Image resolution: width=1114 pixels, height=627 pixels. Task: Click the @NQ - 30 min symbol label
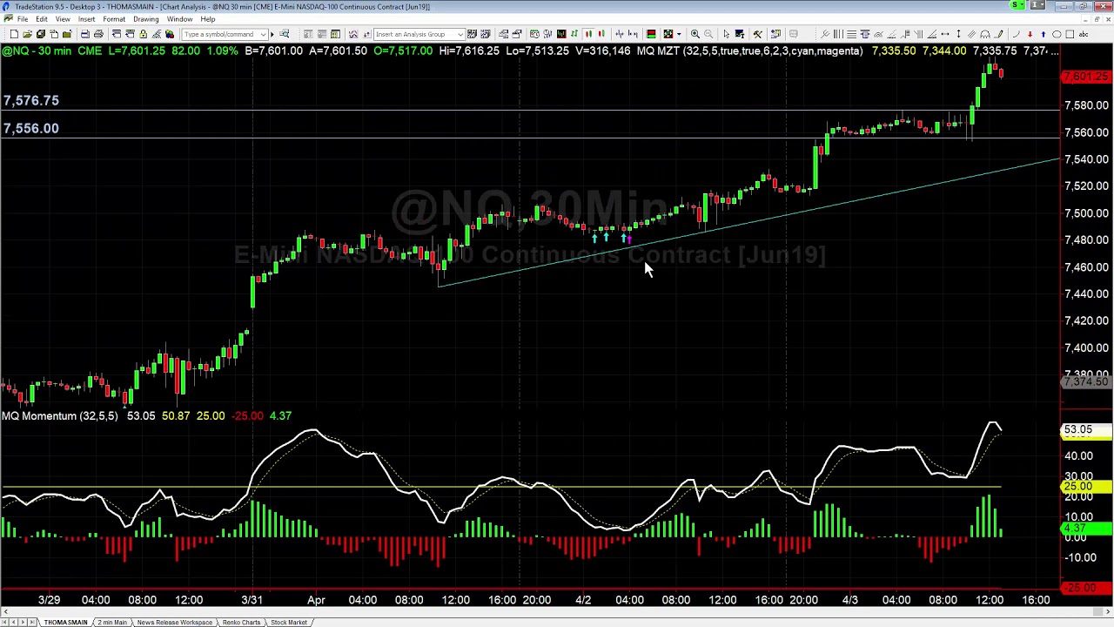(37, 51)
